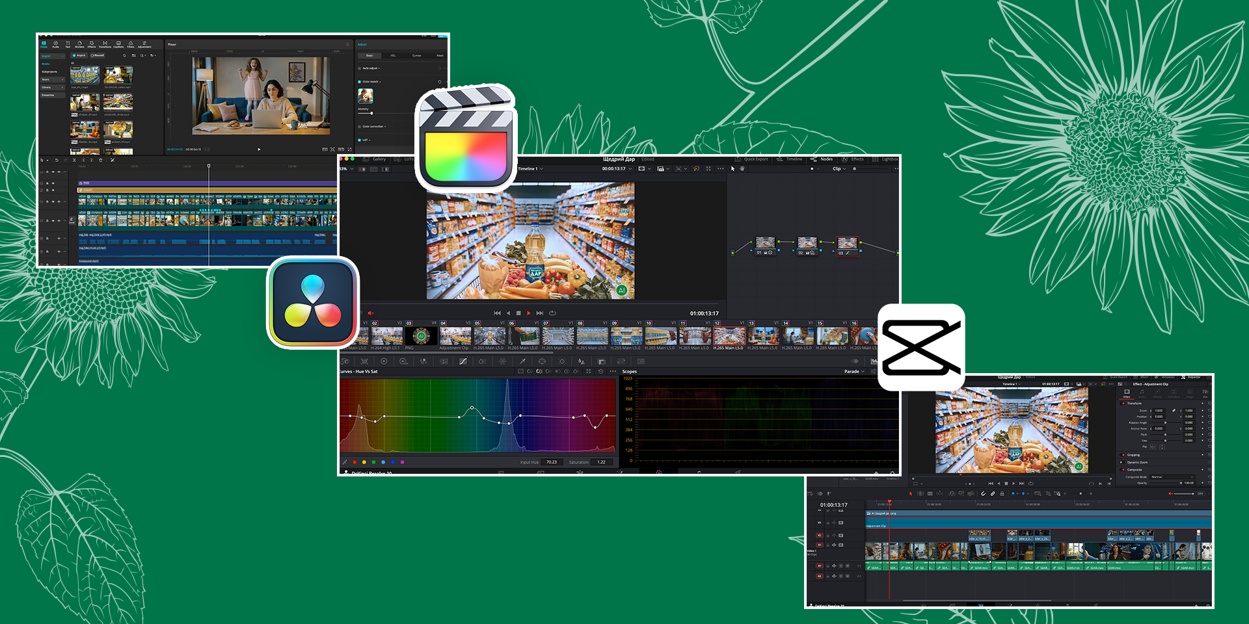Click the magenta hue dot below curves
This screenshot has height=624, width=1249.
click(402, 462)
